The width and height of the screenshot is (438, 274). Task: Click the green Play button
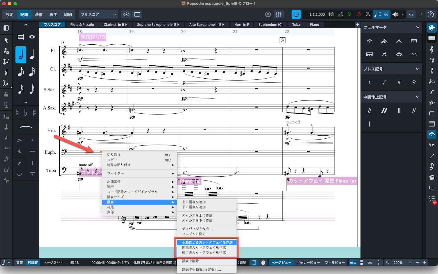(x=349, y=14)
